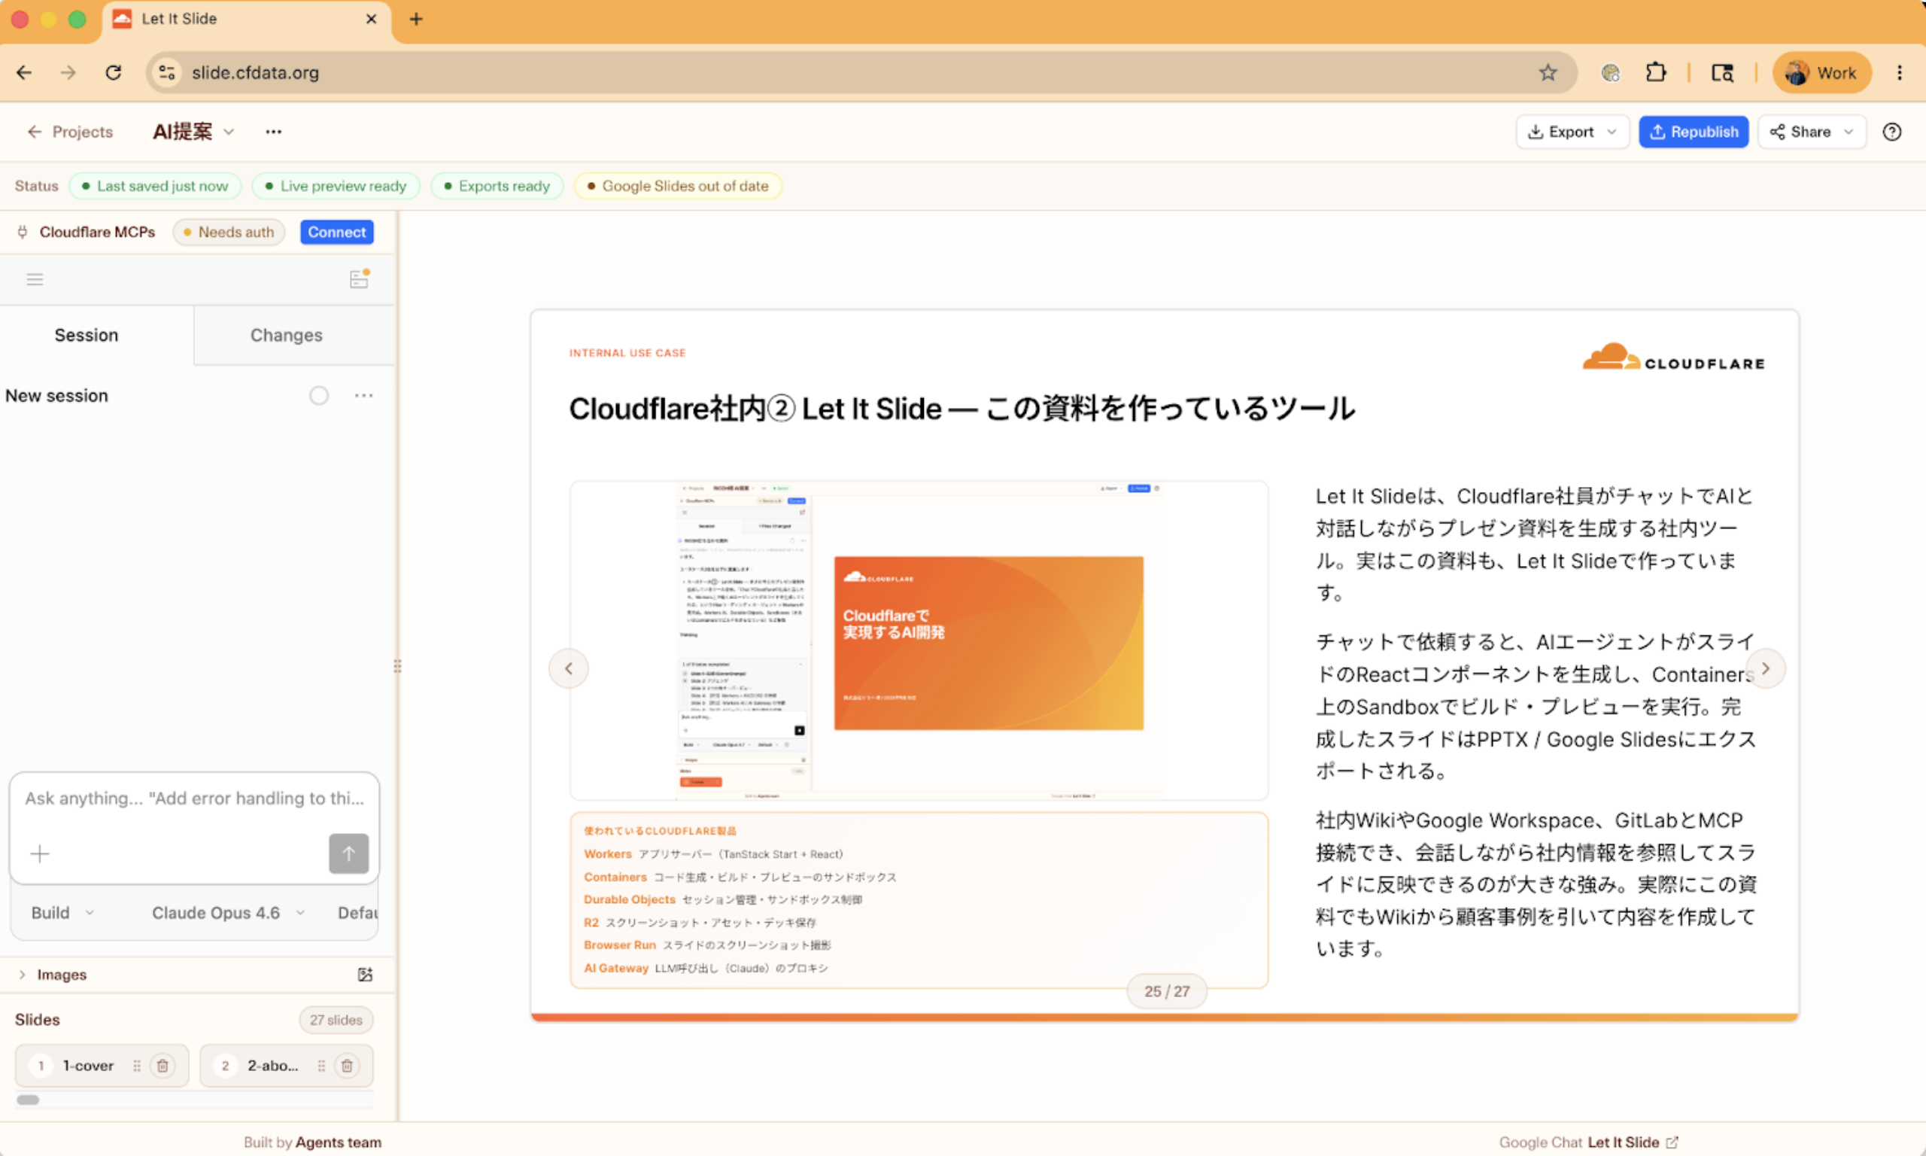This screenshot has height=1156, width=1926.
Task: Send the chat message arrow button
Action: (349, 853)
